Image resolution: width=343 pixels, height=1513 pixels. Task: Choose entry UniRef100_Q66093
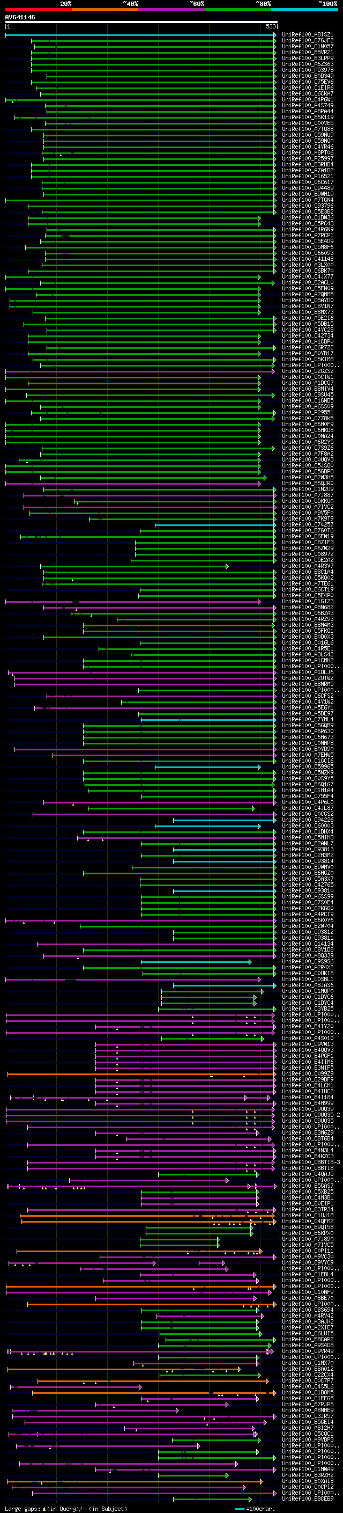tap(307, 253)
